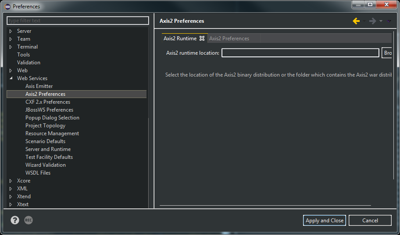Select Terminal label in tree
This screenshot has height=235, width=400.
click(27, 47)
